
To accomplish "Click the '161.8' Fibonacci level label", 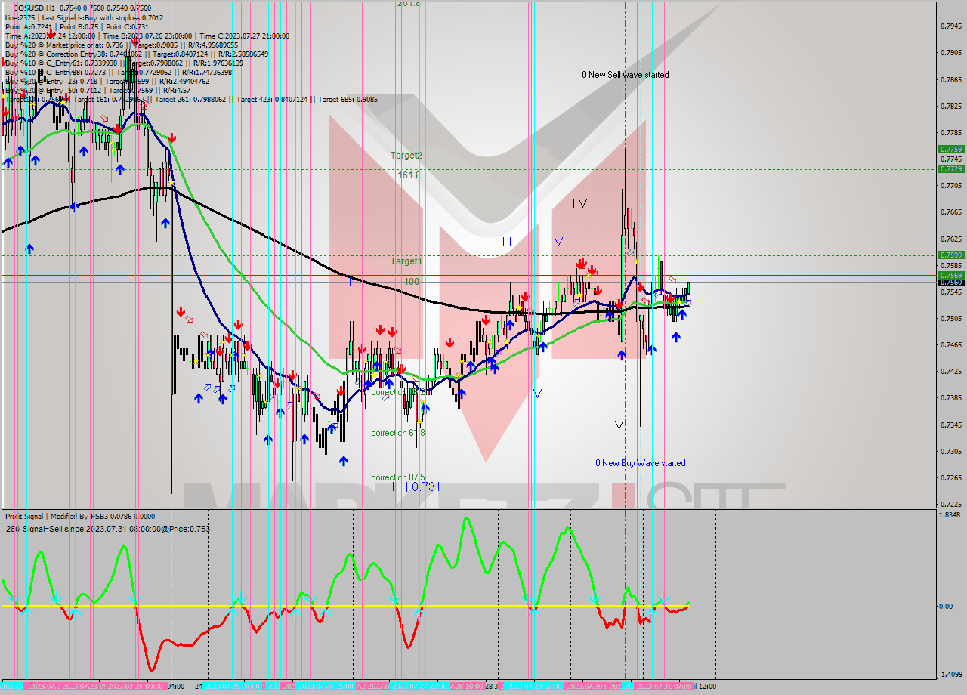I will (x=409, y=175).
